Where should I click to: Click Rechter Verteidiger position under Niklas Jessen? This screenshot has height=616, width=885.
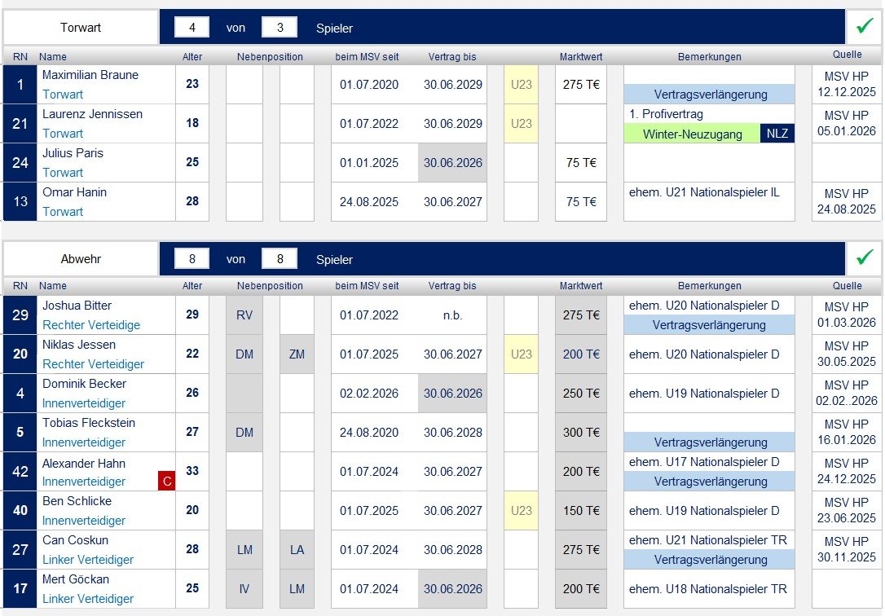point(93,364)
